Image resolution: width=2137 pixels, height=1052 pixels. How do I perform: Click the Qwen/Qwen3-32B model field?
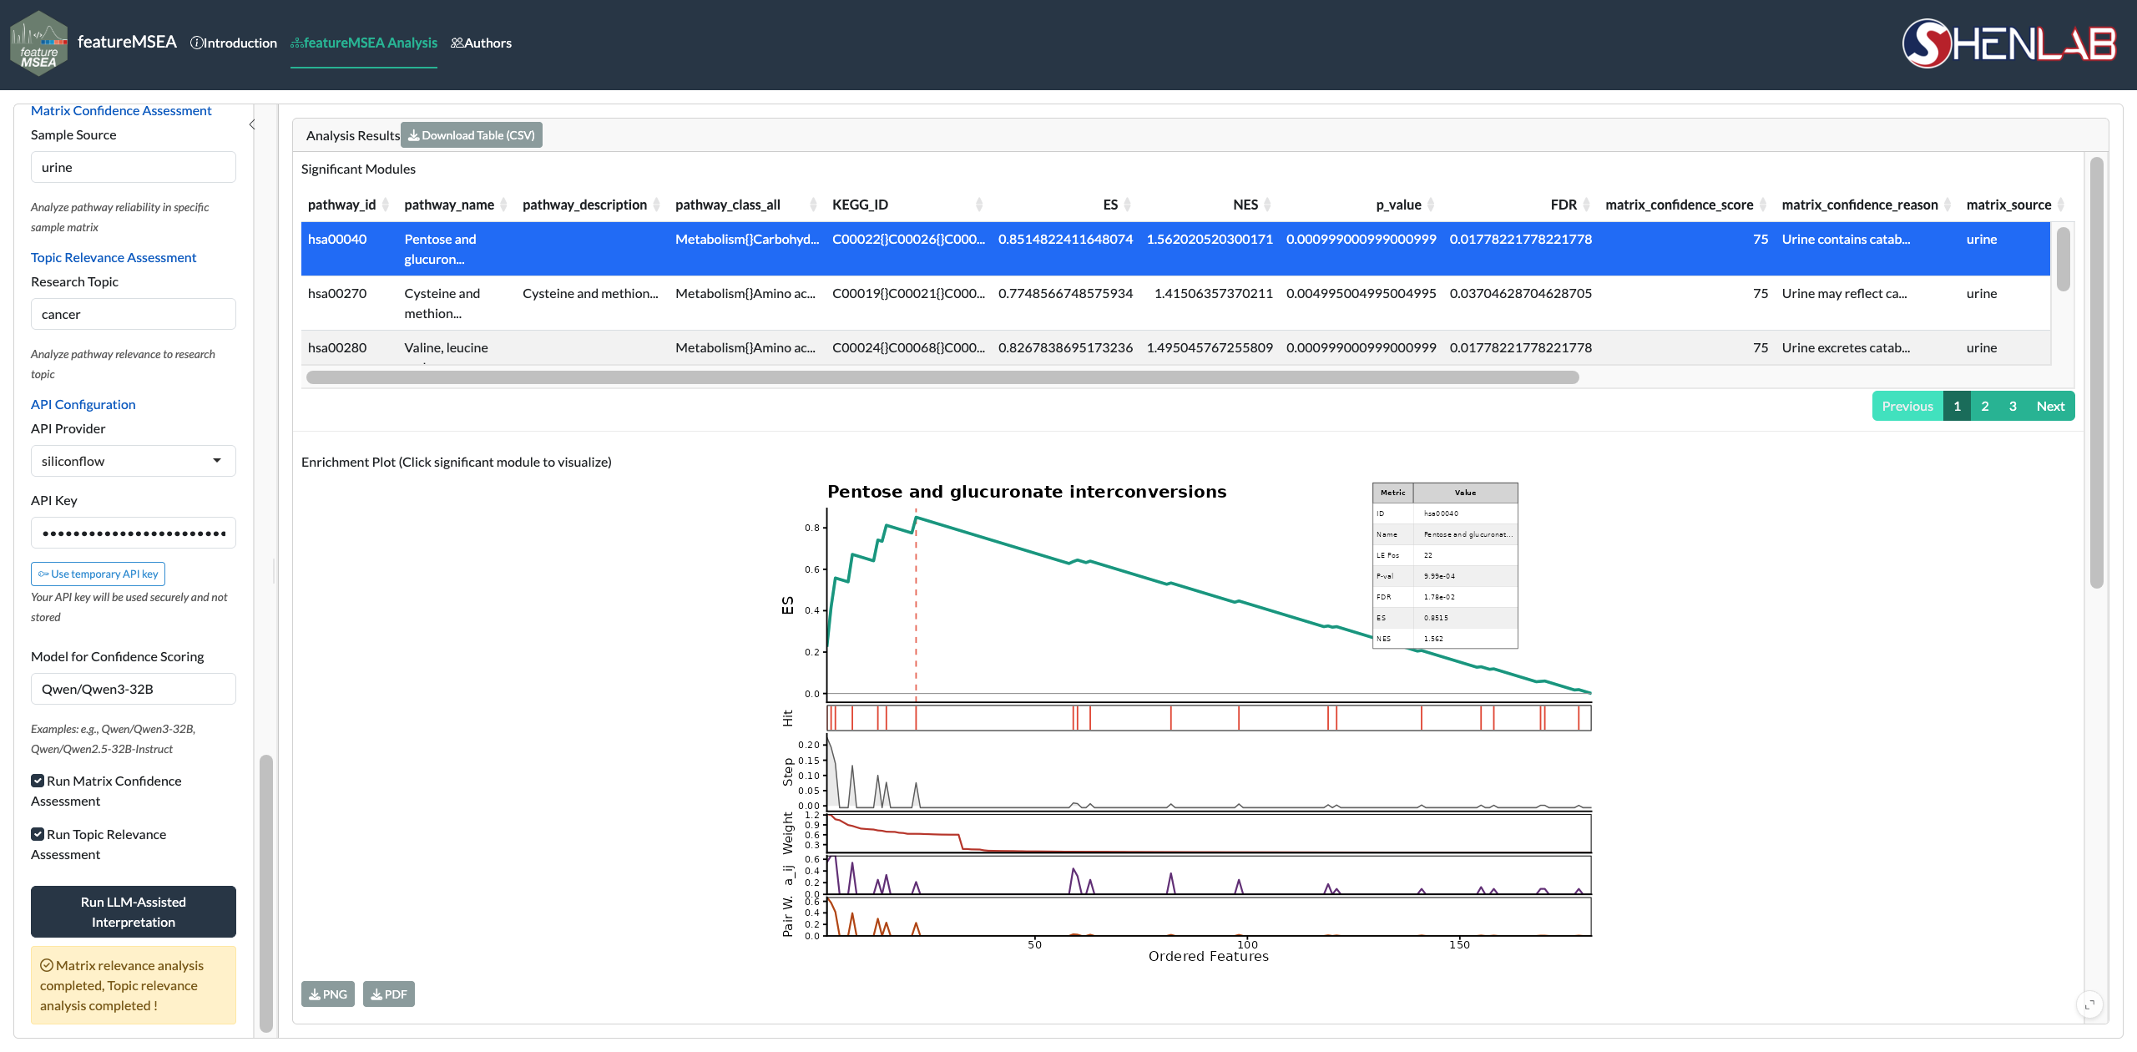coord(134,689)
